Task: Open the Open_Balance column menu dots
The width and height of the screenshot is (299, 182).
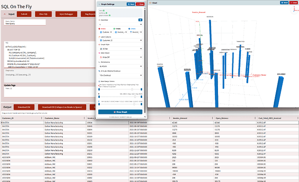Action: click(x=255, y=118)
